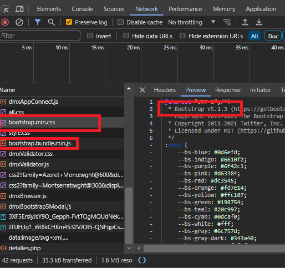The image size is (285, 268).
Task: Switch to the Console tab
Action: point(83,9)
